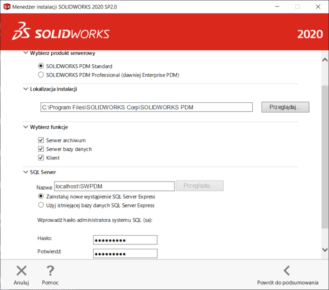Click the SOLIDWORKS logo in red banner
The width and height of the screenshot is (329, 290).
point(61,31)
